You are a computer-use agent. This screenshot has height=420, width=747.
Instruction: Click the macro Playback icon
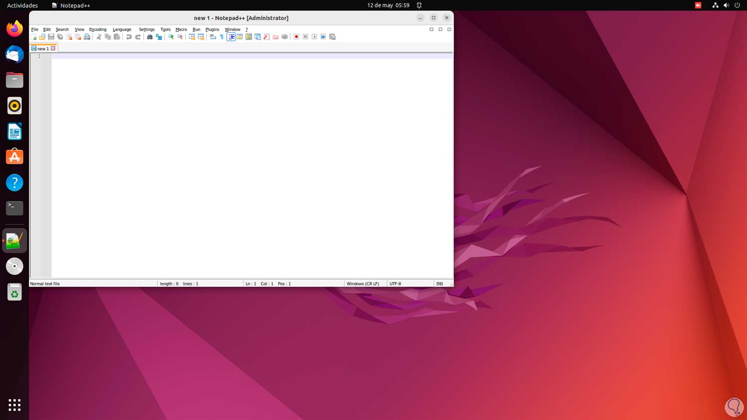click(x=314, y=37)
